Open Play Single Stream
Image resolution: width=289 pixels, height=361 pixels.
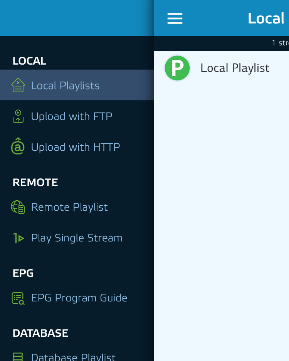point(77,238)
